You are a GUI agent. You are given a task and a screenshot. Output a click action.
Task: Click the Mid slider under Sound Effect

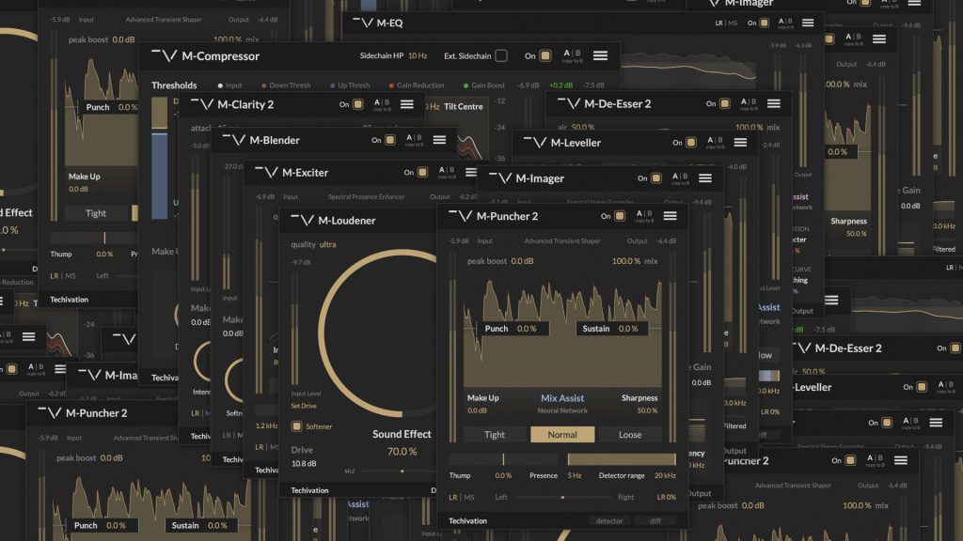403,471
